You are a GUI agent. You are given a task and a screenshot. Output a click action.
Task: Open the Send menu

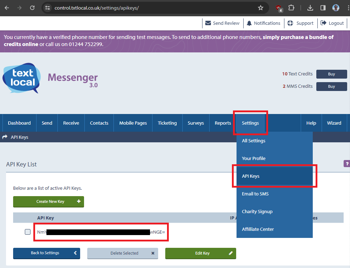[x=47, y=123]
